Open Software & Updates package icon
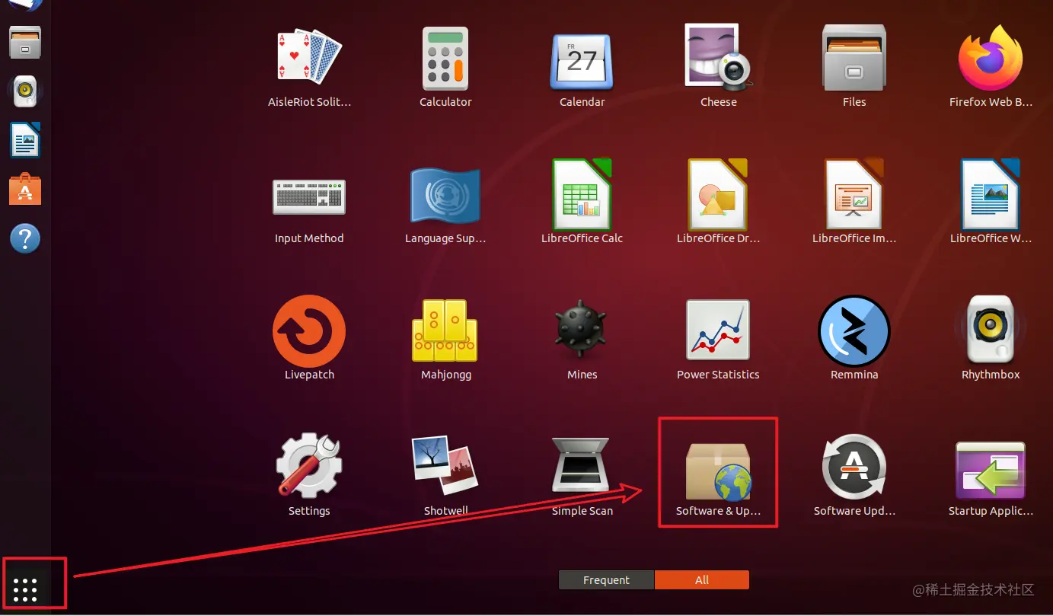The width and height of the screenshot is (1053, 616). click(x=718, y=471)
